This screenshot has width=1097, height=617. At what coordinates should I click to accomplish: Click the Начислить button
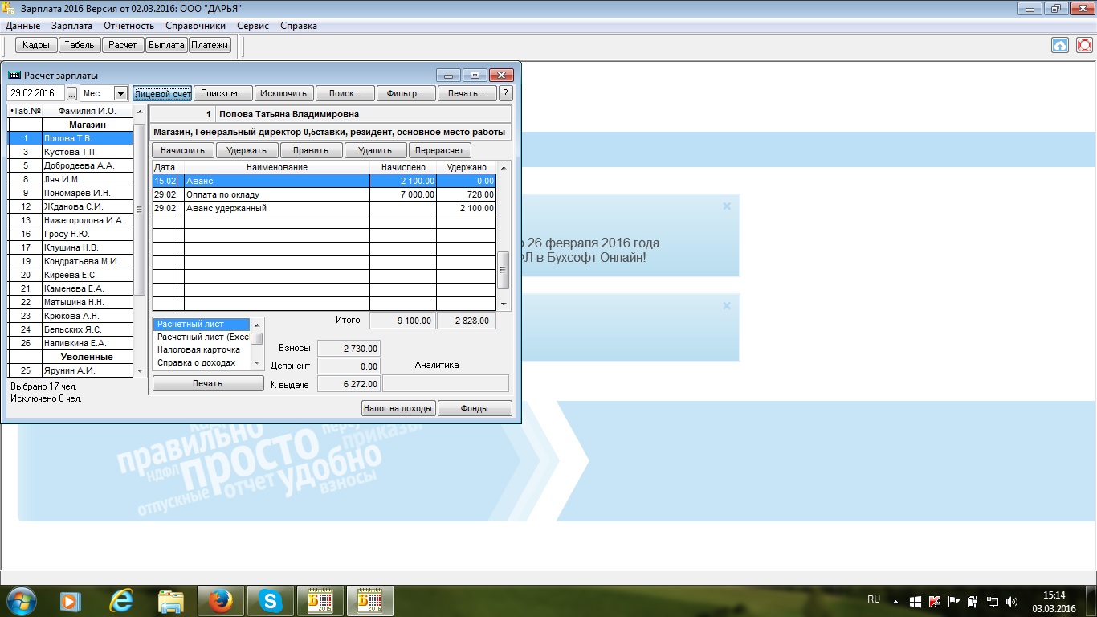tap(182, 150)
